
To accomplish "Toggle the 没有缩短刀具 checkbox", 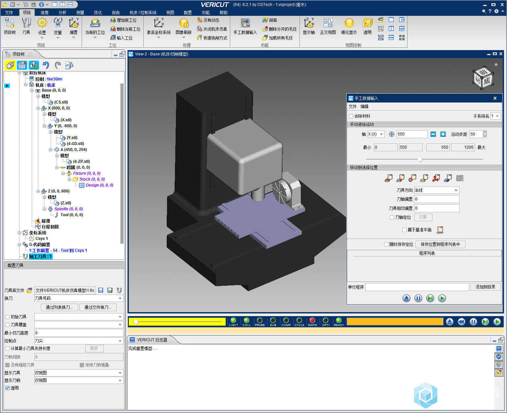I will coord(8,365).
